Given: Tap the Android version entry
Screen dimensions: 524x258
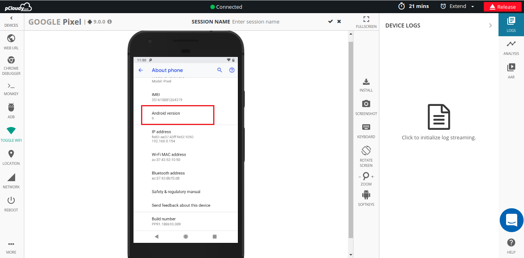Looking at the screenshot, I should [186, 115].
